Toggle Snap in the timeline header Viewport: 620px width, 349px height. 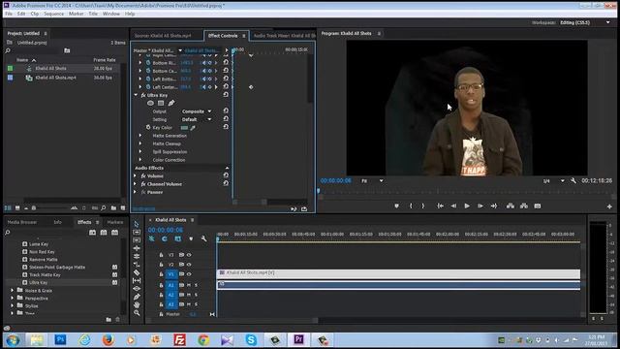(x=165, y=238)
